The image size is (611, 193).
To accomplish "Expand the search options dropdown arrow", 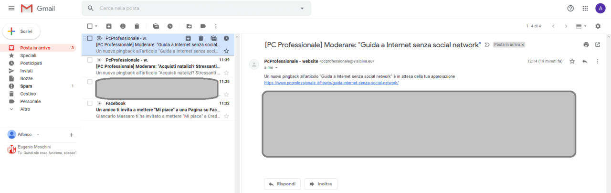I will (302, 9).
